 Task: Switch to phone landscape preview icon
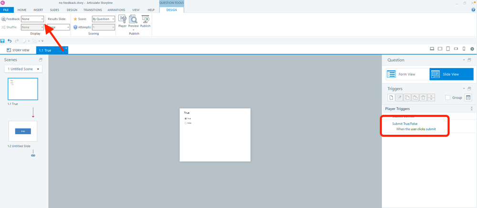coord(456,49)
